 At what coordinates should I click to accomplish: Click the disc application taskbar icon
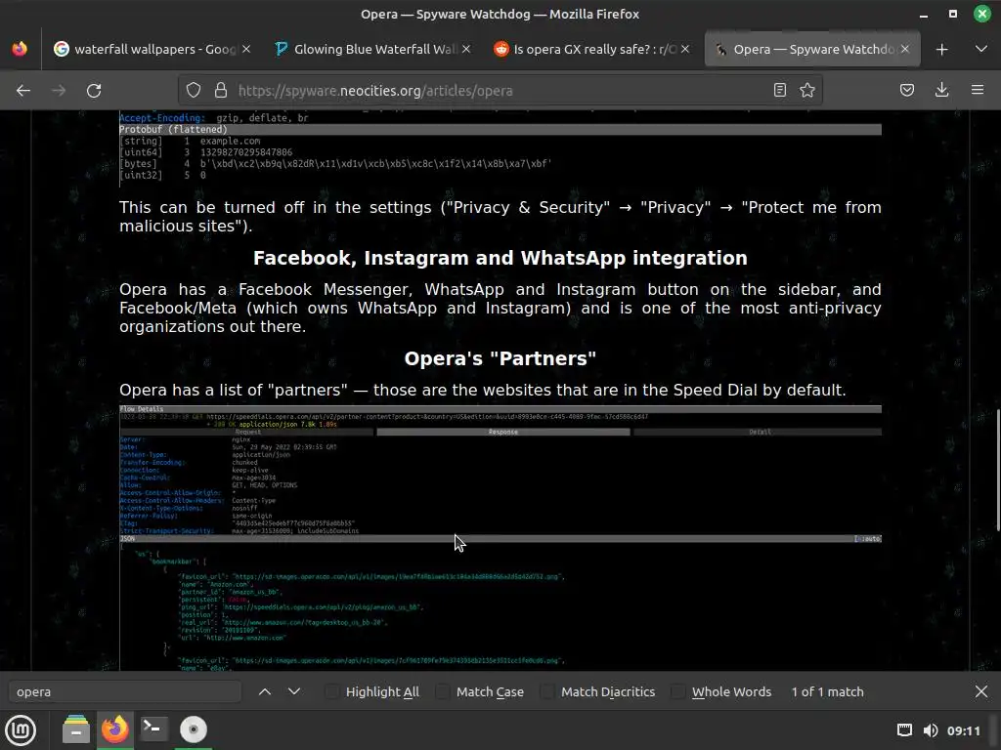tap(194, 729)
